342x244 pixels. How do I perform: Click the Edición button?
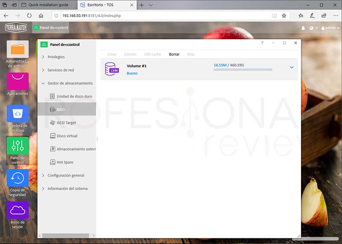tap(130, 54)
